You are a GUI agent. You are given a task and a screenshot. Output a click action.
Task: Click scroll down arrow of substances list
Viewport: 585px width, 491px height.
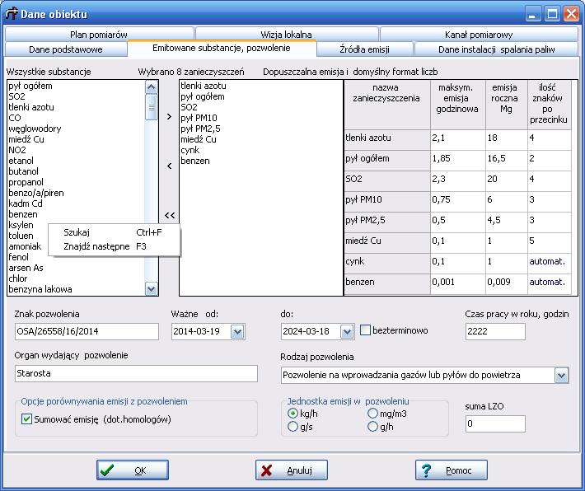point(151,289)
